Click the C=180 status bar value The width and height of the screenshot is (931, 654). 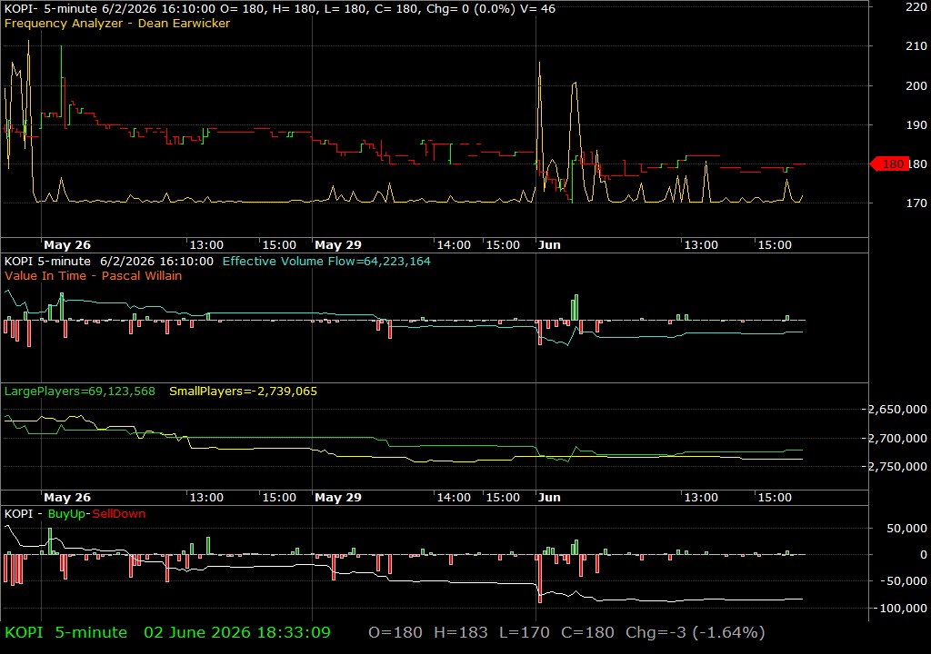click(587, 632)
